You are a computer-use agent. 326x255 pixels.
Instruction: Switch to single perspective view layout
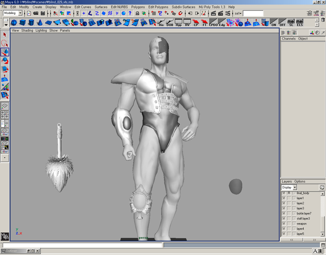pyautogui.click(x=5, y=106)
